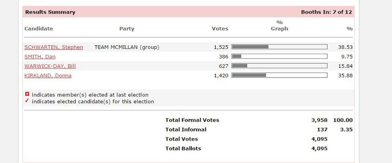Click the red checkmark elected-candidate legend icon

point(27,101)
